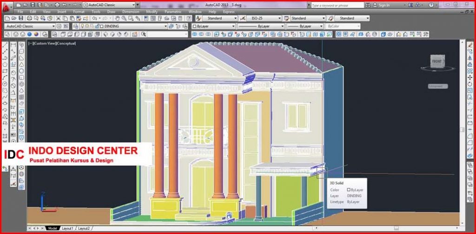Switch to the Layout1 tab
The height and width of the screenshot is (234, 476).
point(67,228)
